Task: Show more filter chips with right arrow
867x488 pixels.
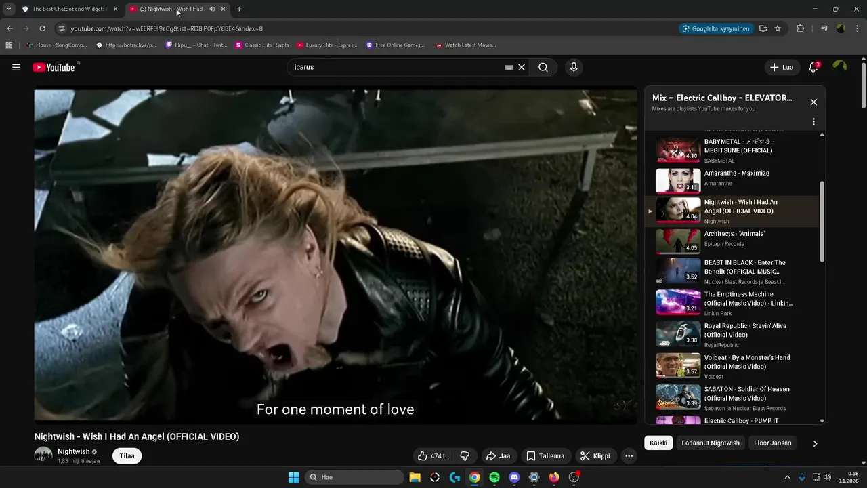Action: pyautogui.click(x=815, y=443)
